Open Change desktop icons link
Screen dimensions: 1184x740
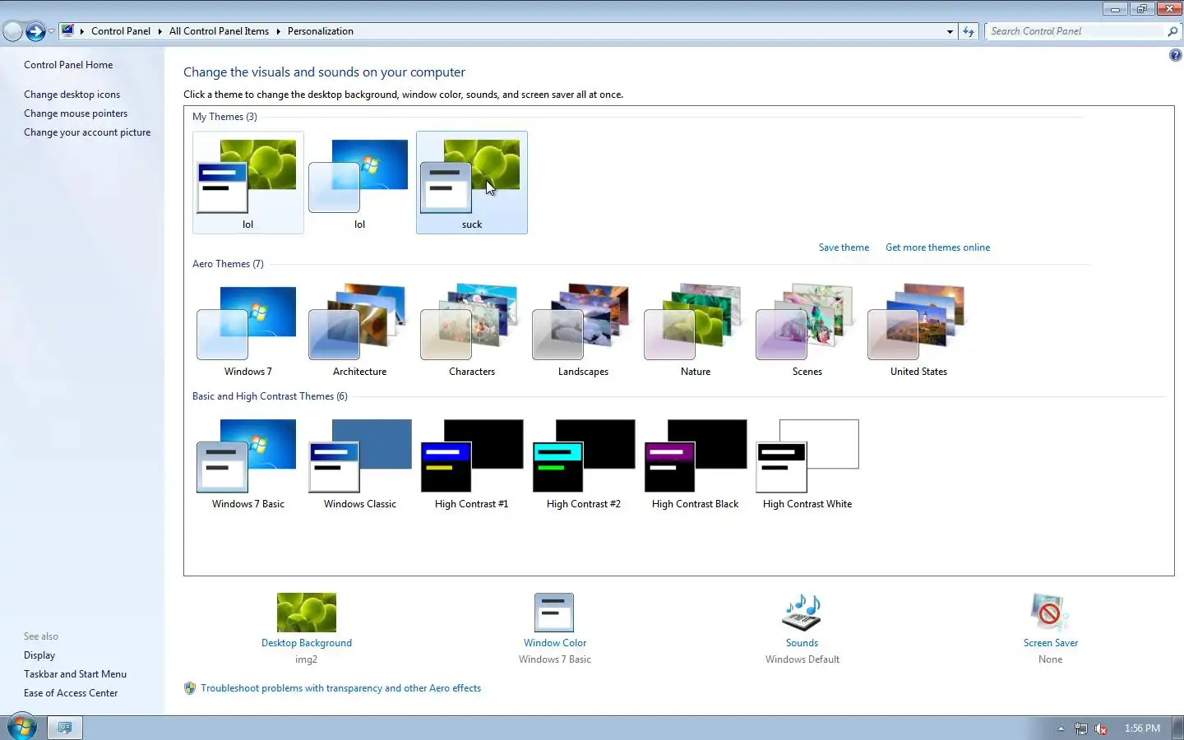pos(72,95)
